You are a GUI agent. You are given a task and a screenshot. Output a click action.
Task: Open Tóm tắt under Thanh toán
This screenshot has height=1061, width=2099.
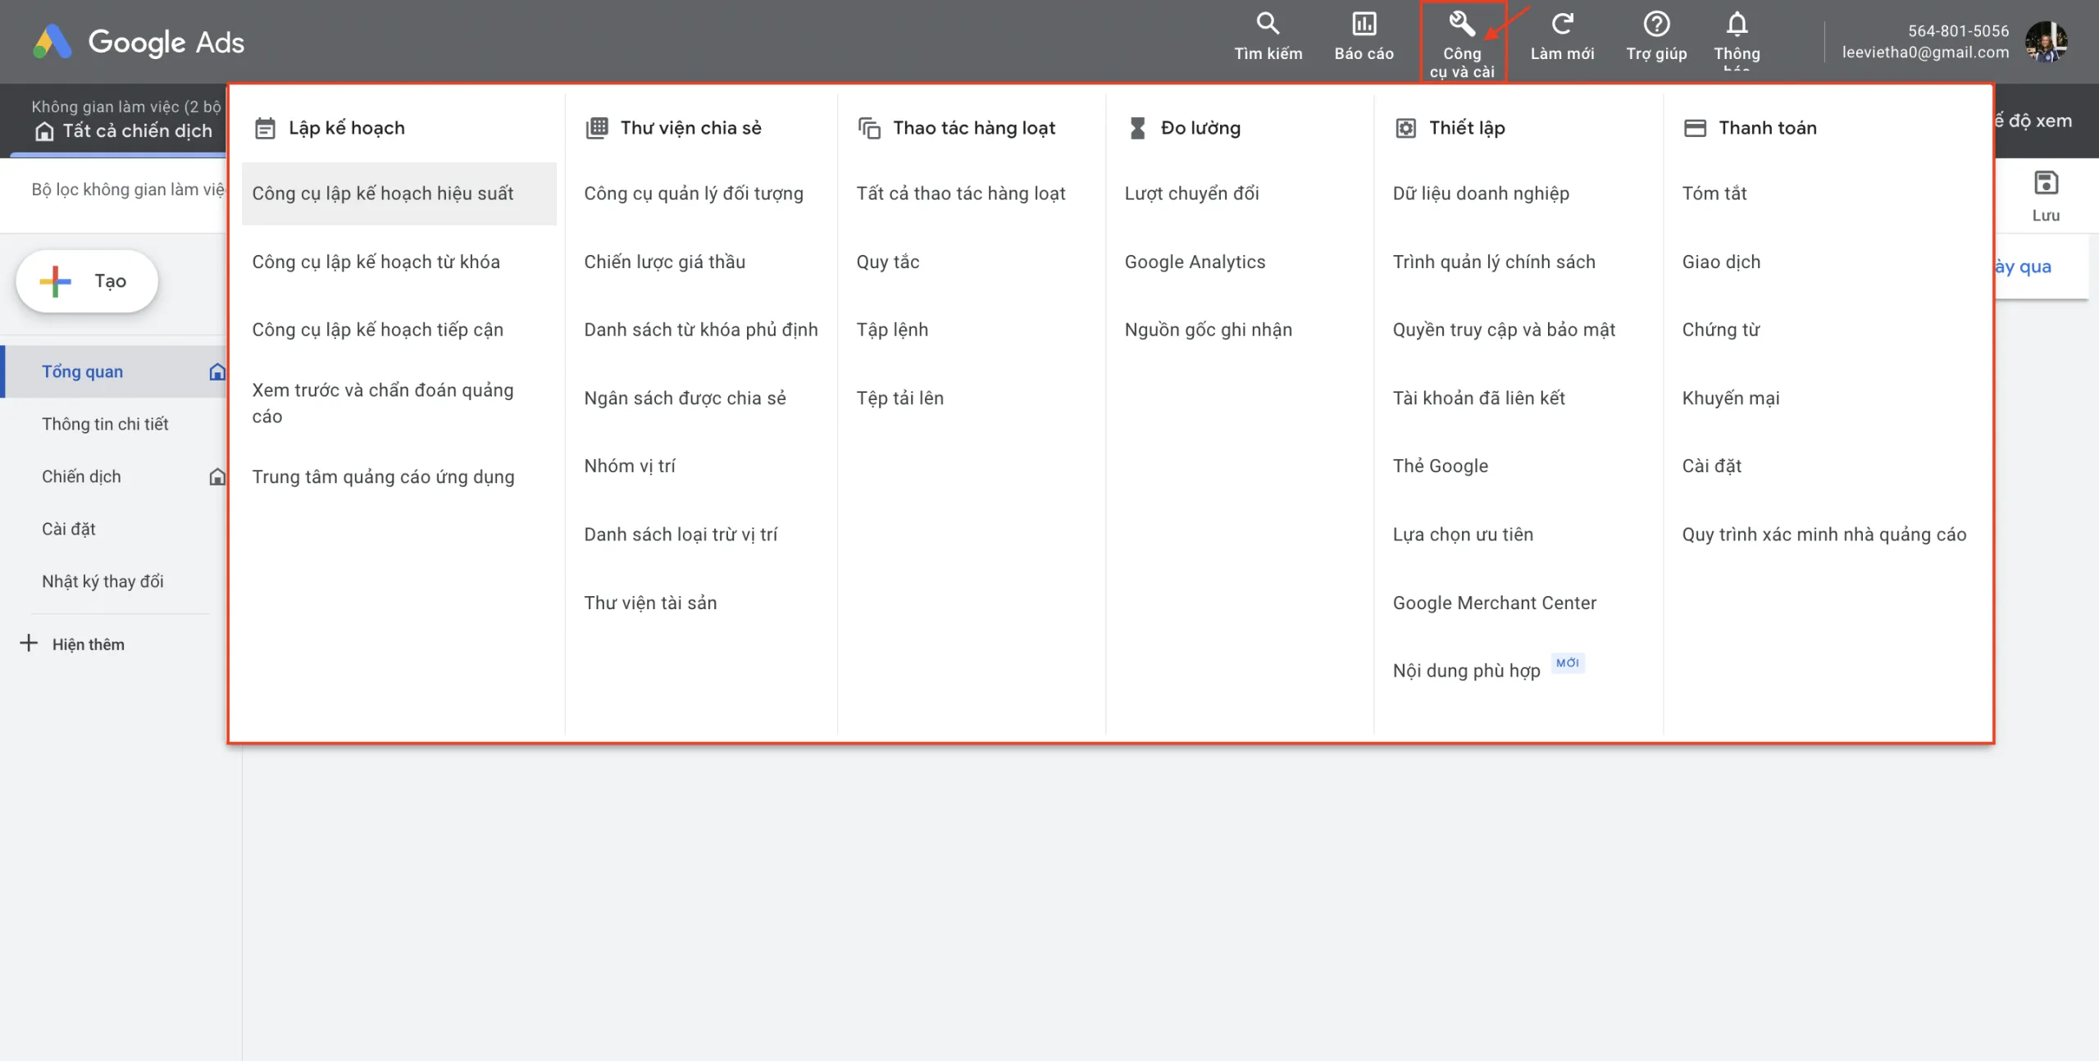[x=1714, y=194]
